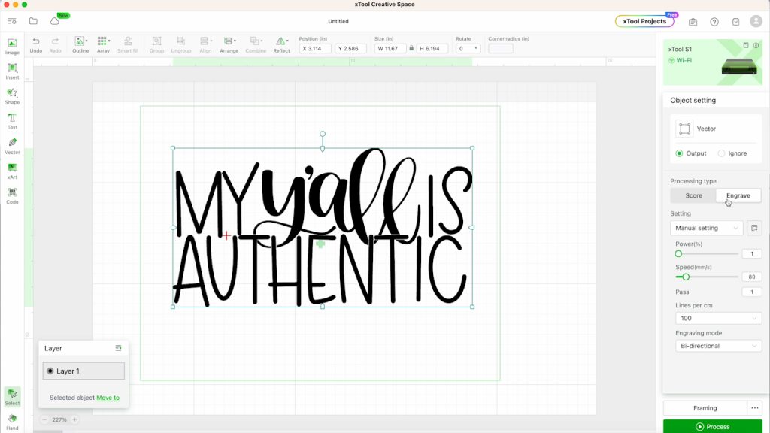This screenshot has width=770, height=433.
Task: Click the Reflect toolbar icon
Action: click(x=281, y=44)
